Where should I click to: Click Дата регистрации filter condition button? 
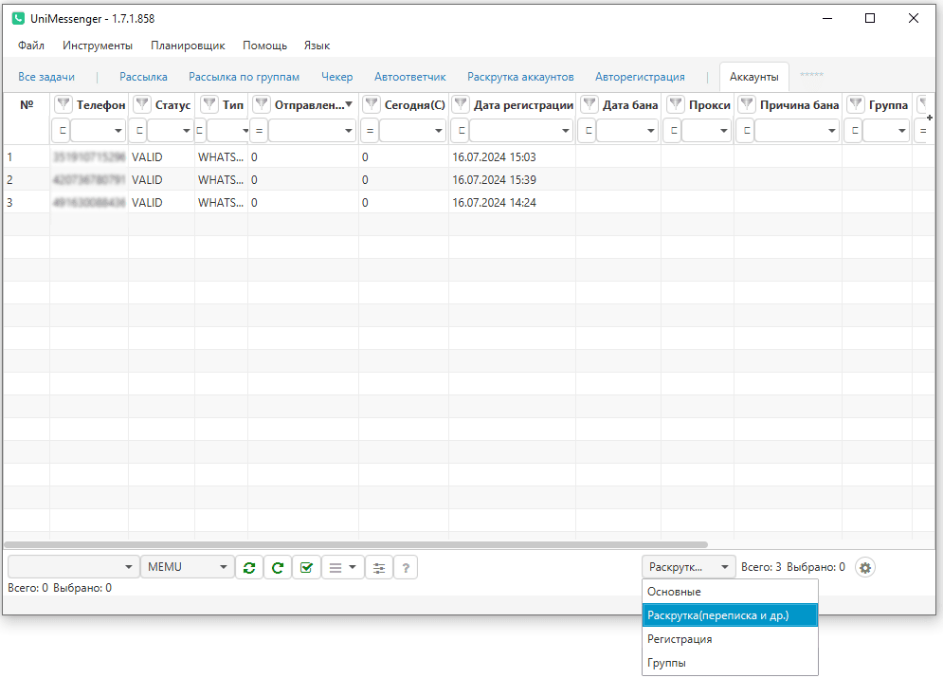tap(460, 131)
